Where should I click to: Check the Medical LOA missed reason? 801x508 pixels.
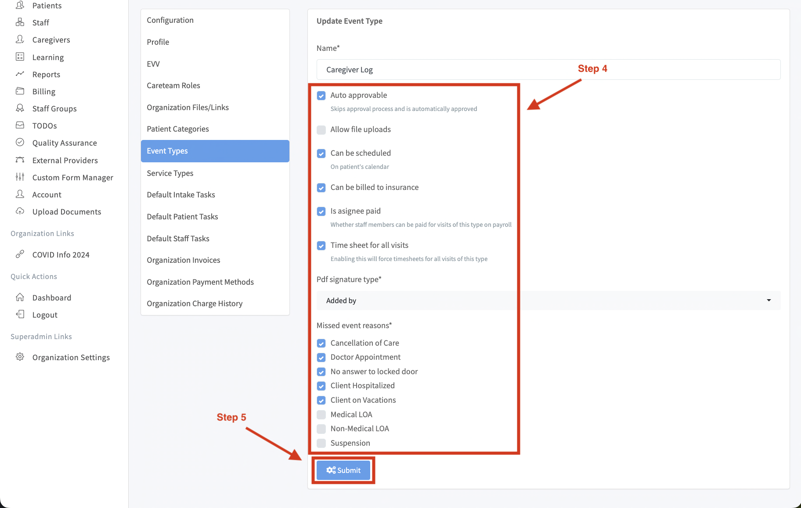click(x=321, y=415)
